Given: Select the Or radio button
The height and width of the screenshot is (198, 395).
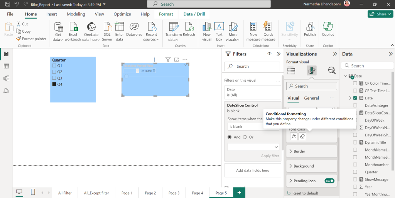Looking at the screenshot, I should [245, 137].
